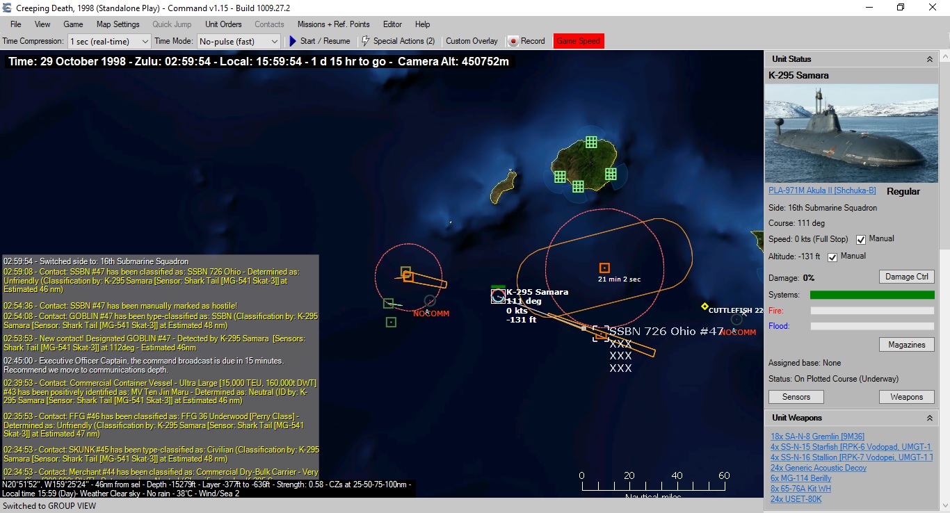
Task: Open the Editor menu
Action: coord(393,24)
